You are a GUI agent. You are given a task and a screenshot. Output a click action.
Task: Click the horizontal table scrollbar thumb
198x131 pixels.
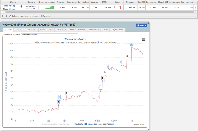pyautogui.click(x=100, y=12)
